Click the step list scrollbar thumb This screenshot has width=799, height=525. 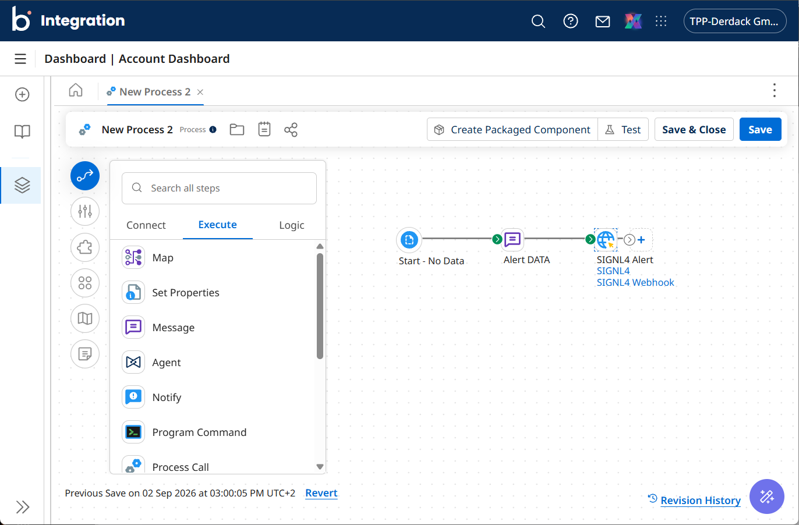(320, 306)
